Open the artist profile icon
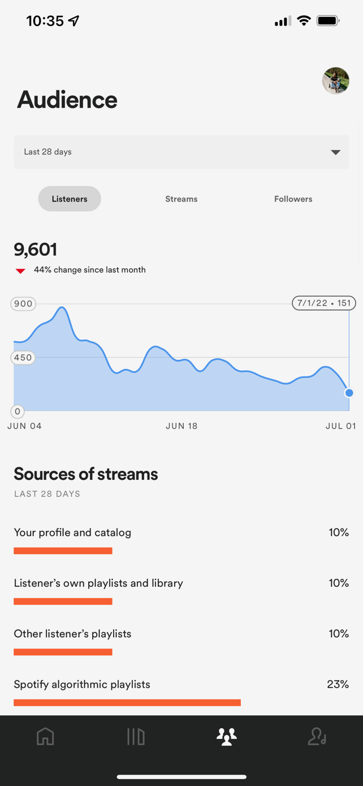This screenshot has width=363, height=786. tap(317, 736)
